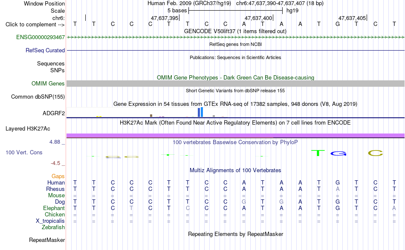
Task: Select the Elephant alignment row label
Action: point(54,208)
